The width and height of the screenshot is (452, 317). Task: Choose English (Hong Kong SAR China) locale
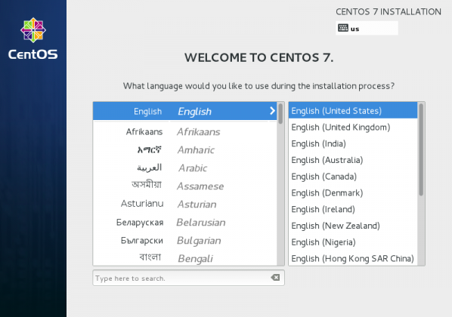pos(353,258)
